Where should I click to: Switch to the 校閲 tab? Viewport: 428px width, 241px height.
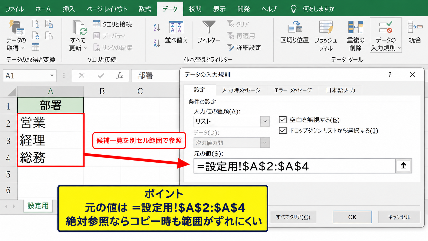pyautogui.click(x=195, y=9)
